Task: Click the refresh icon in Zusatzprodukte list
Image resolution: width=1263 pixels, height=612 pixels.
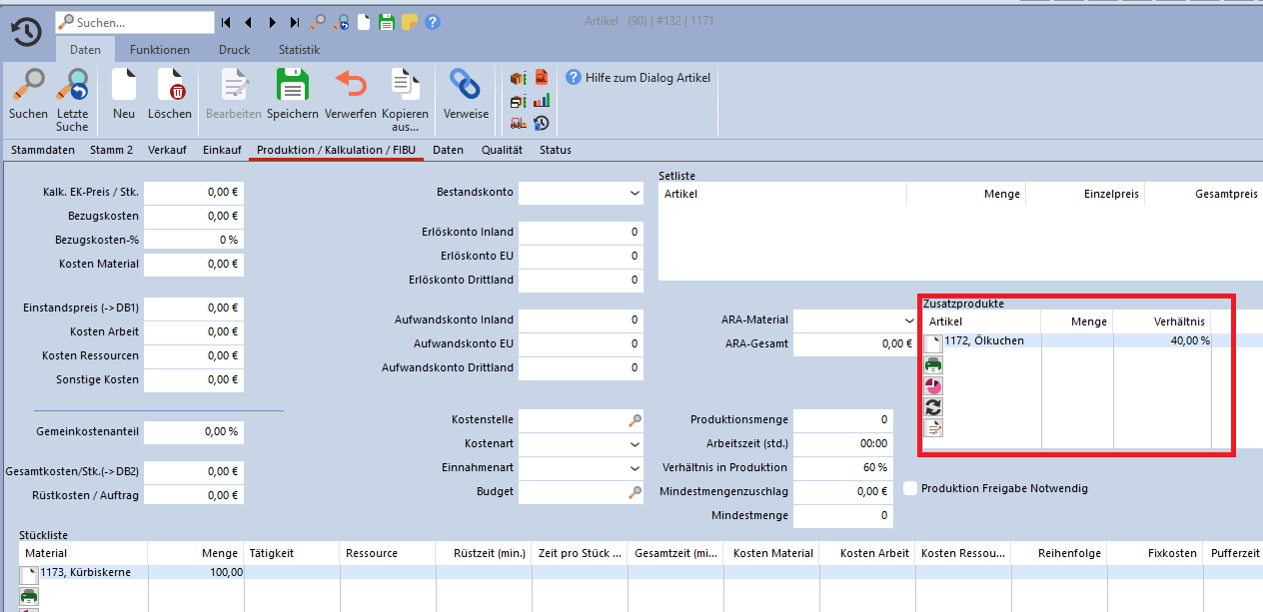Action: pyautogui.click(x=933, y=407)
